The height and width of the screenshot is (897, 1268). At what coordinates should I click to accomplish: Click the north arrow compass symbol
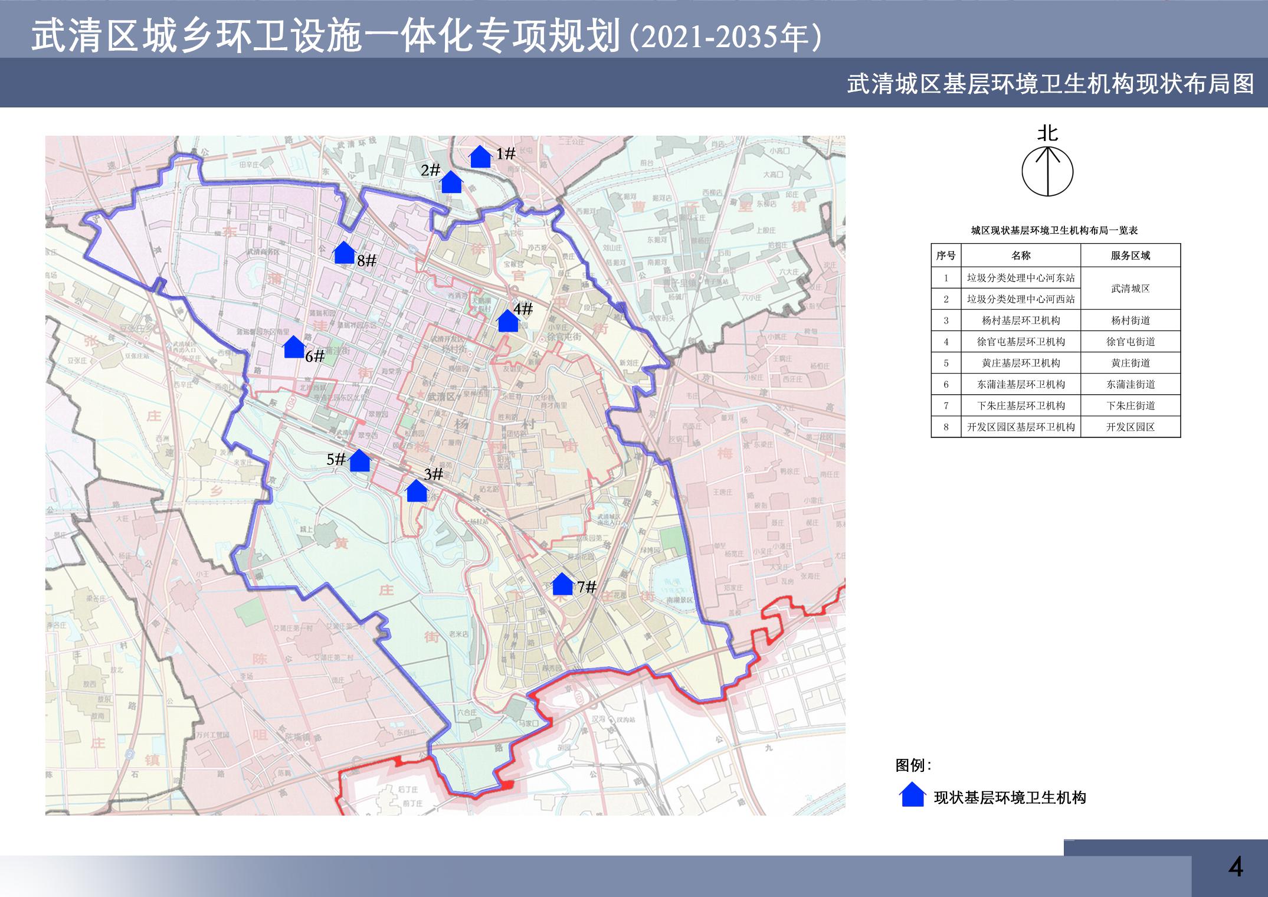click(x=1047, y=171)
